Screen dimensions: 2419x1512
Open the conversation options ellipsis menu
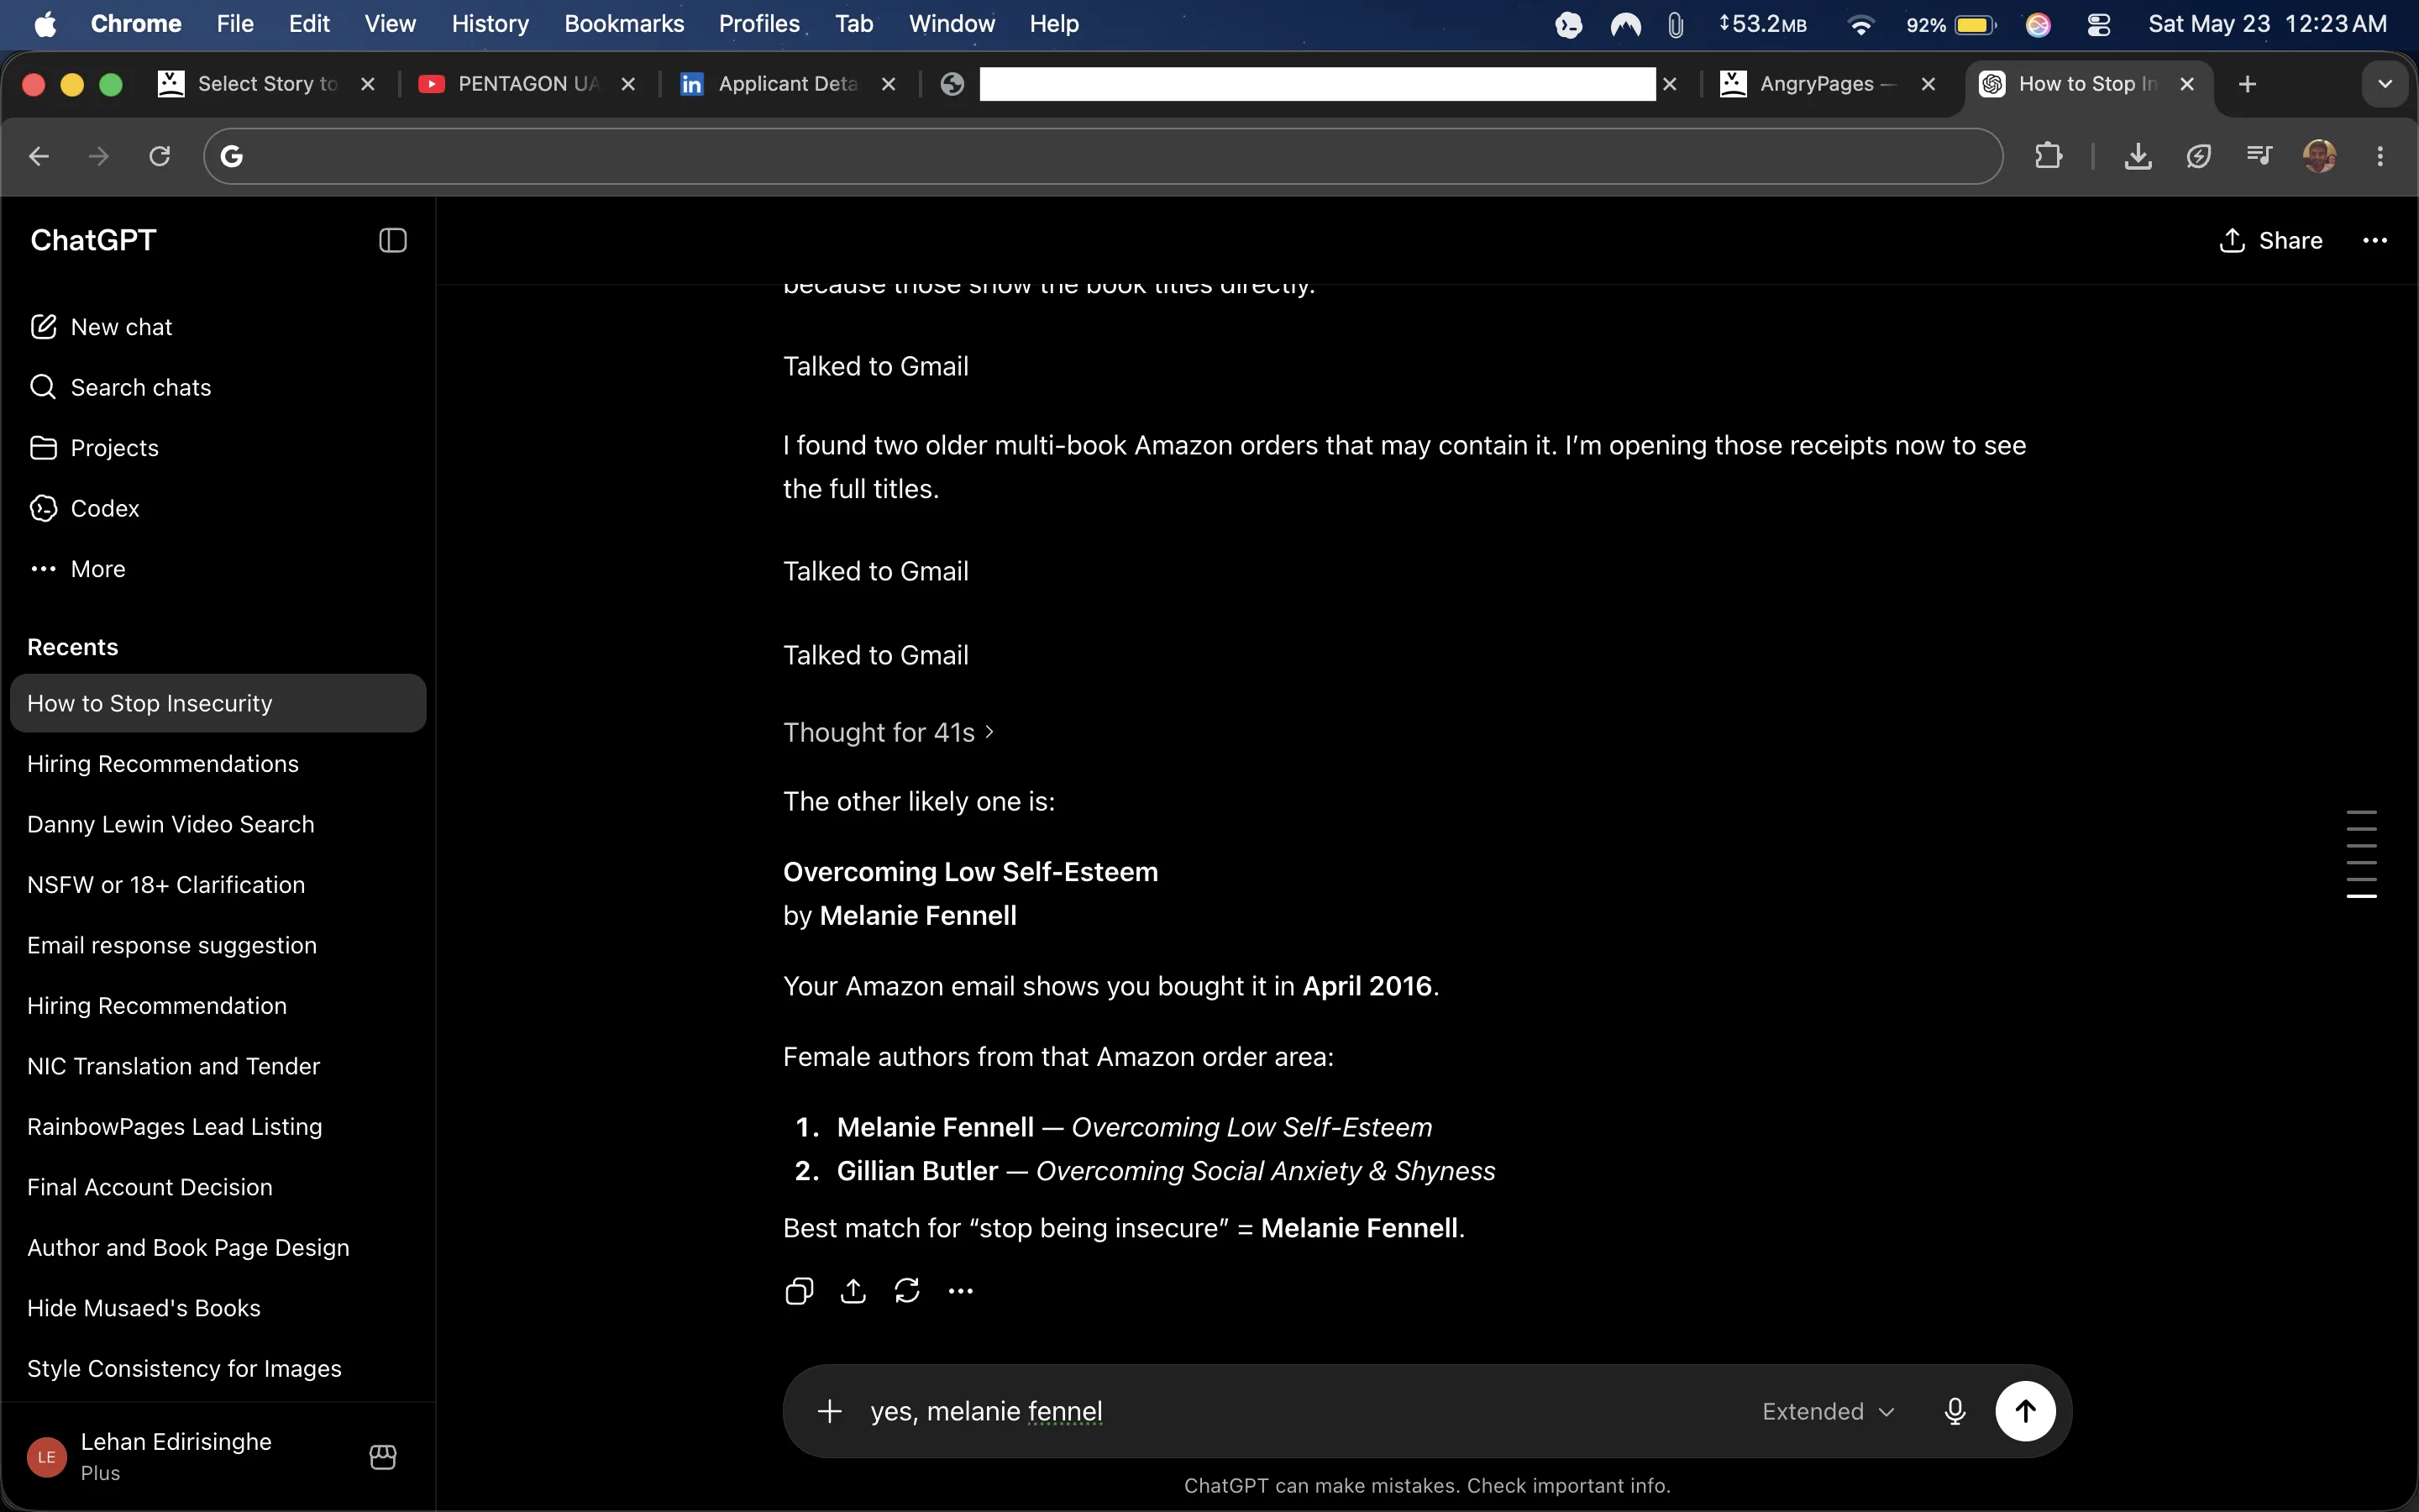point(2375,240)
